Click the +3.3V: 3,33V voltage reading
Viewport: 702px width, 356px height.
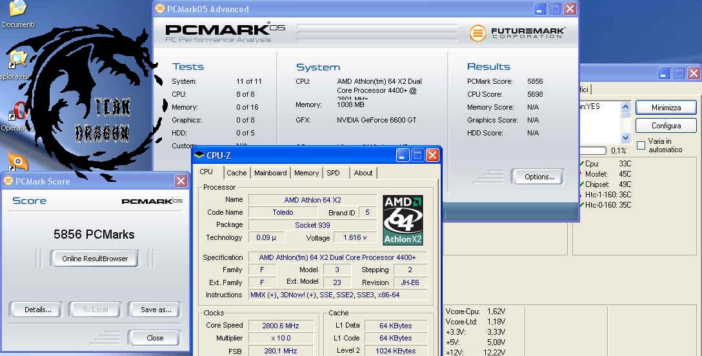point(476,332)
